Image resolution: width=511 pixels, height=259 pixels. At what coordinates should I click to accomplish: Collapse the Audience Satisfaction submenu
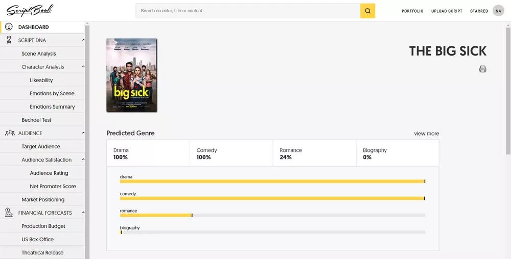[x=83, y=160]
